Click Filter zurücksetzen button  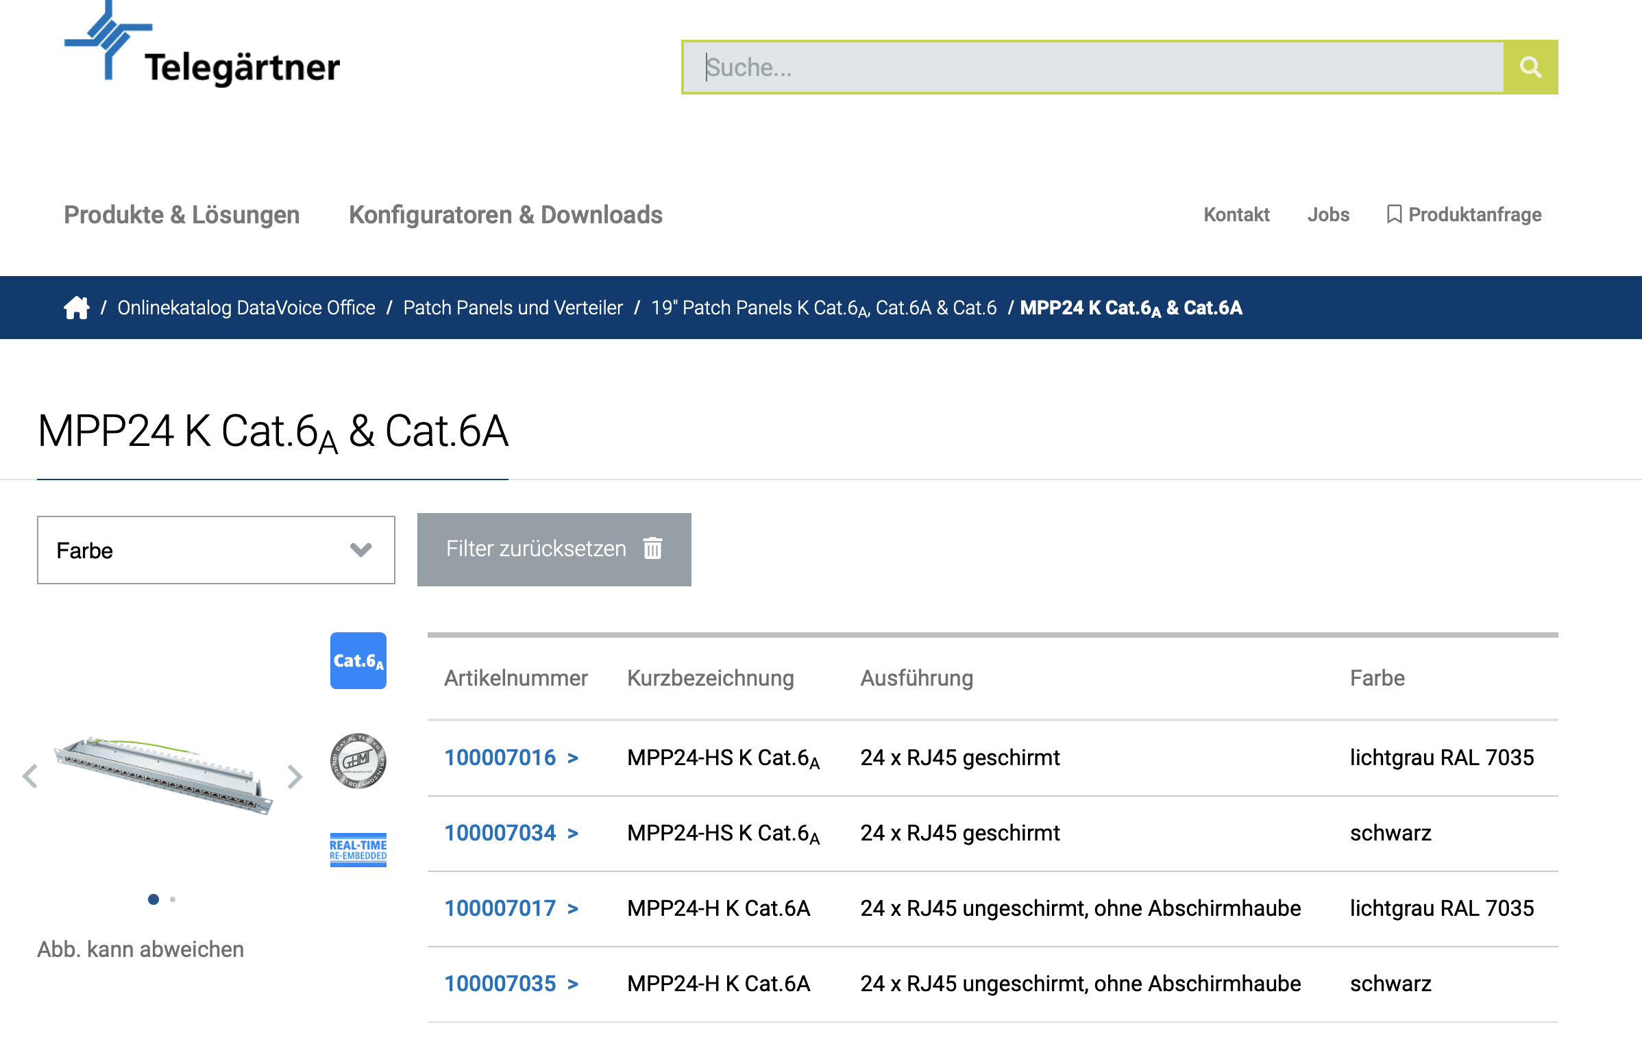(x=554, y=549)
